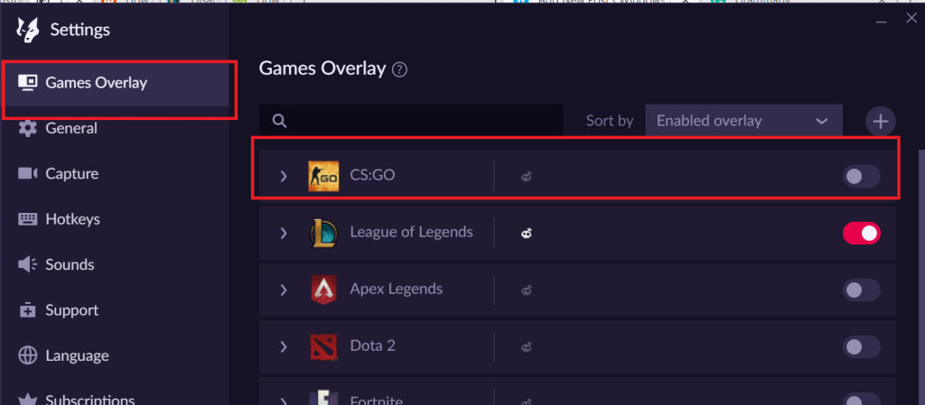This screenshot has width=925, height=405.
Task: Toggle the Dota 2 overlay switch
Action: [x=861, y=346]
